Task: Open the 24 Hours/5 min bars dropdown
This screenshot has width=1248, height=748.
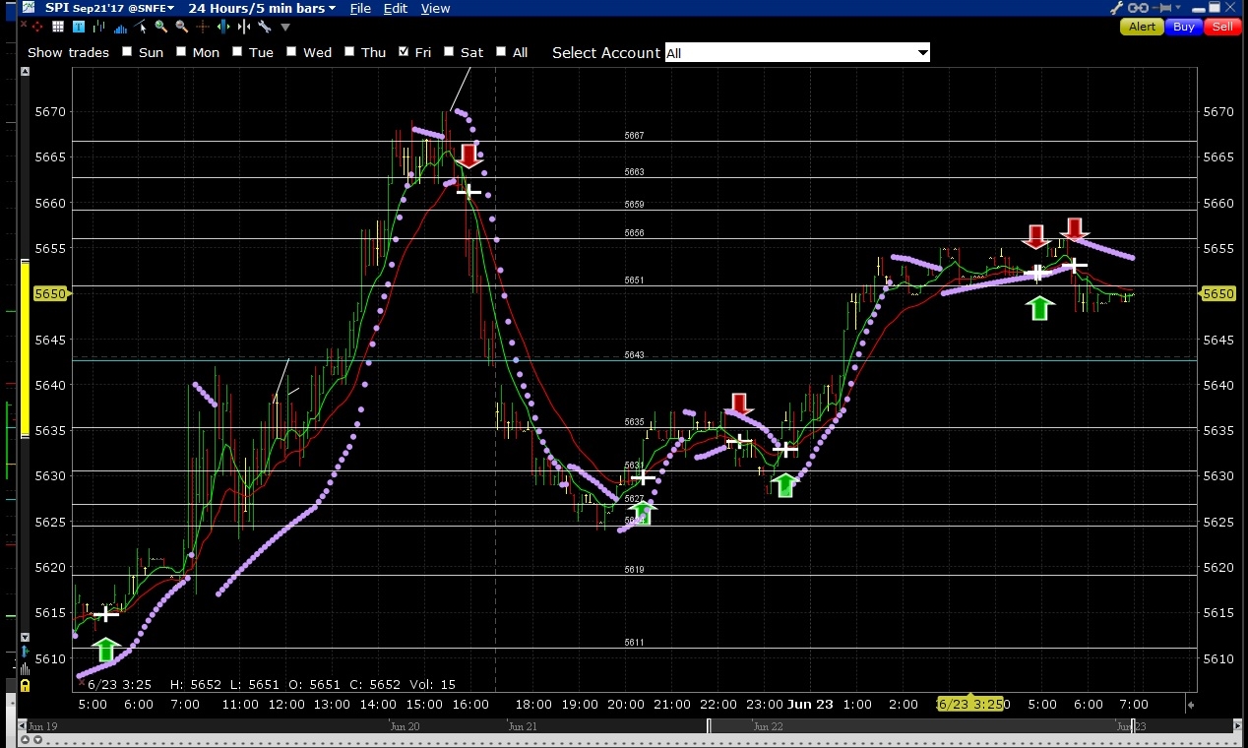Action: pyautogui.click(x=262, y=8)
